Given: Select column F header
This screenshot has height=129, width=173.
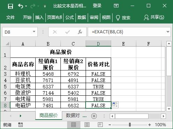Looking at the screenshot, I should [149, 44].
